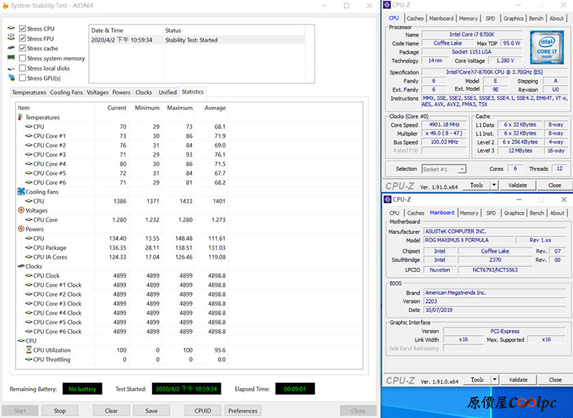Click the chip icon beside CPU Package
Viewport: 573px width, 418px height.
(x=29, y=248)
